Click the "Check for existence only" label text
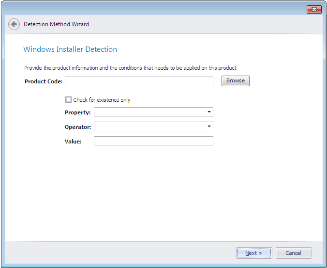This screenshot has height=268, width=327. [102, 100]
